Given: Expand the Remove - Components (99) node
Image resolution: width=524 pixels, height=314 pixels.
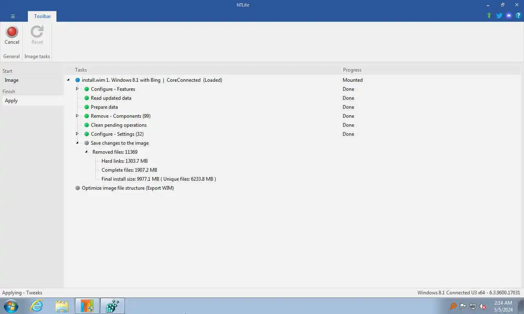Looking at the screenshot, I should [77, 116].
